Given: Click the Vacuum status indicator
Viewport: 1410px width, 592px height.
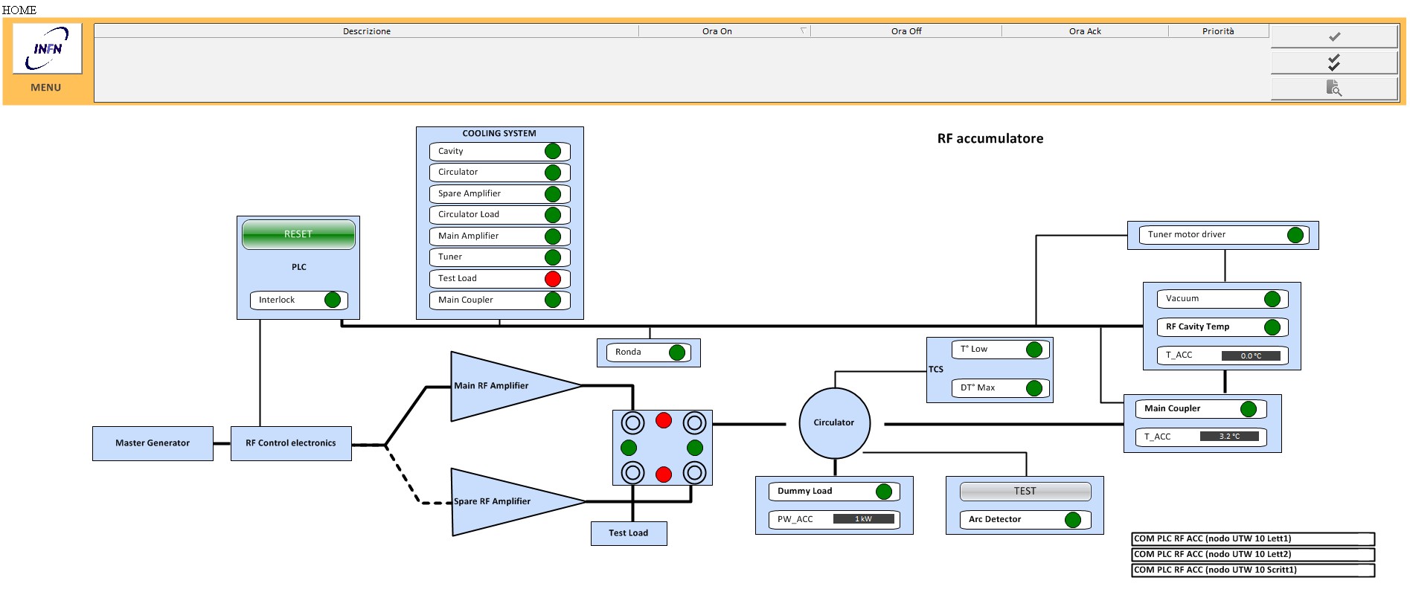Looking at the screenshot, I should click(1272, 299).
